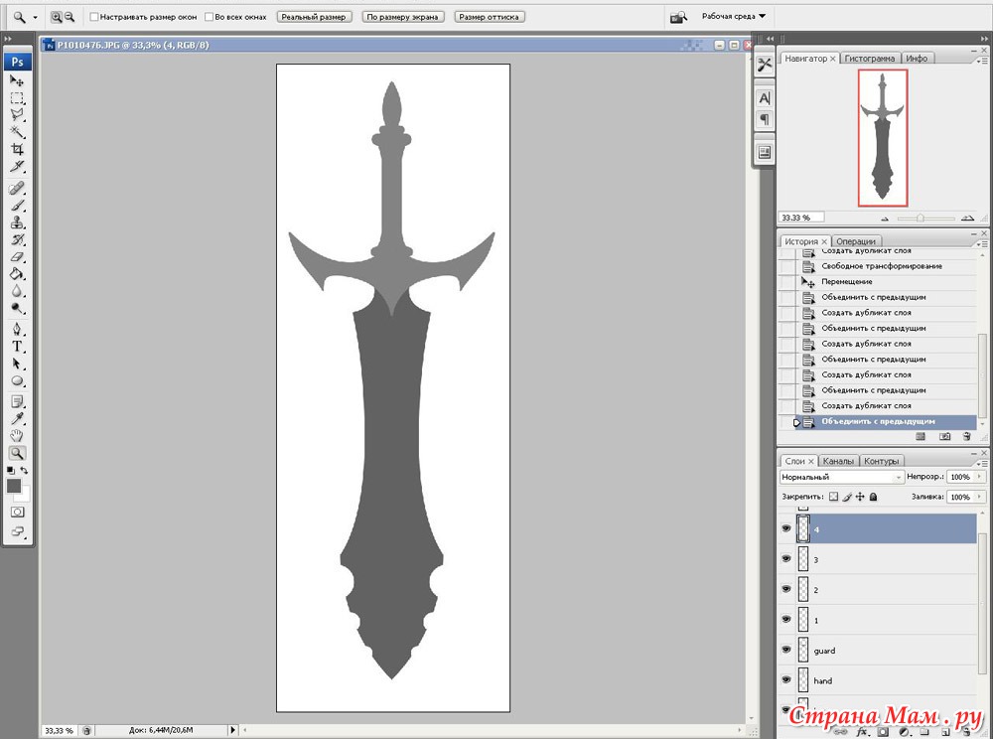Select the Paint Bucket tool
This screenshot has height=739, width=993.
click(x=17, y=274)
